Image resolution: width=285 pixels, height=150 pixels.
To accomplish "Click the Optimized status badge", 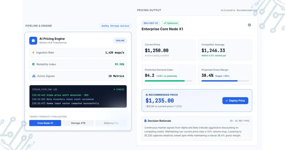I will coord(171,23).
